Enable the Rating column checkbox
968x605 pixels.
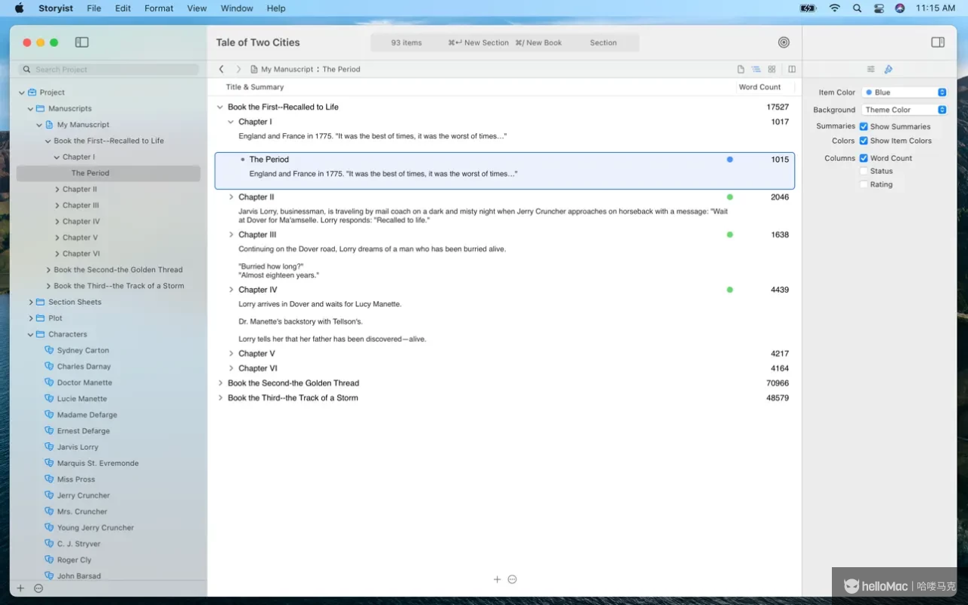864,185
